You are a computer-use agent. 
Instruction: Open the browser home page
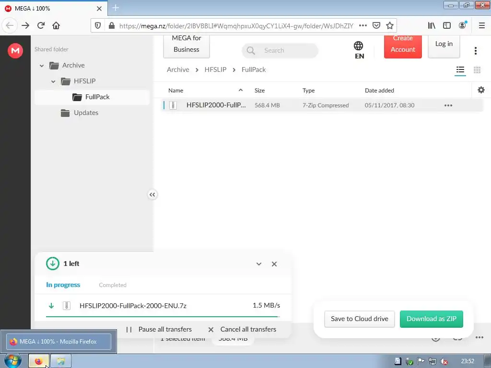pyautogui.click(x=56, y=26)
